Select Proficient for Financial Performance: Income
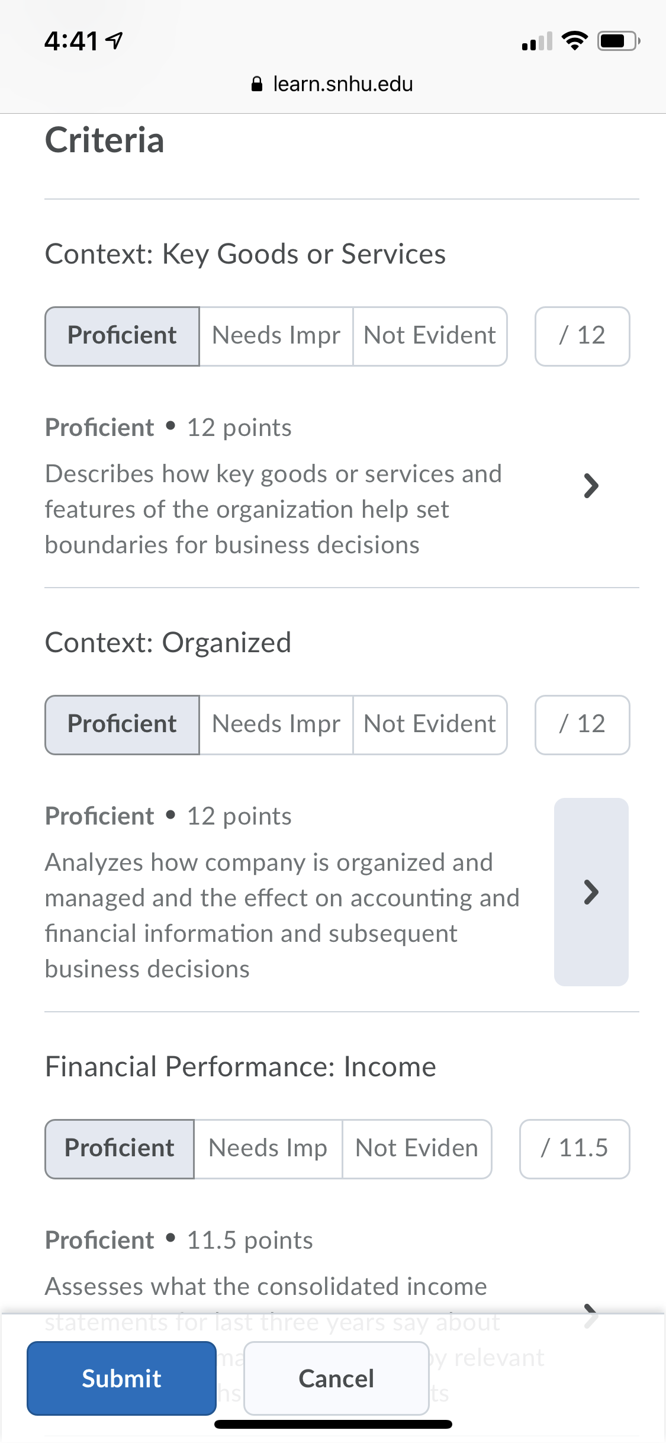Screen dimensions: 666x1443 (120, 1149)
